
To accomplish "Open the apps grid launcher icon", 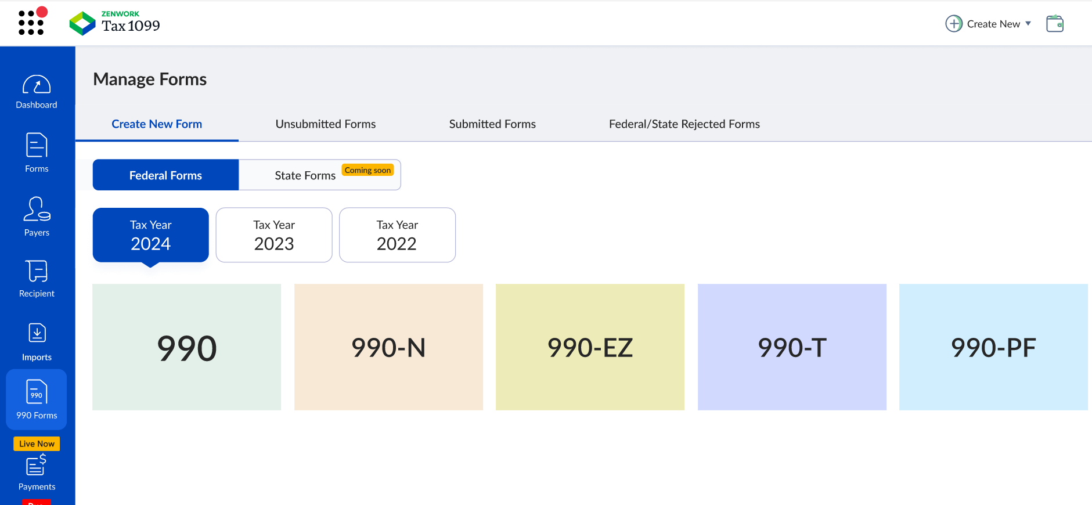I will (31, 23).
